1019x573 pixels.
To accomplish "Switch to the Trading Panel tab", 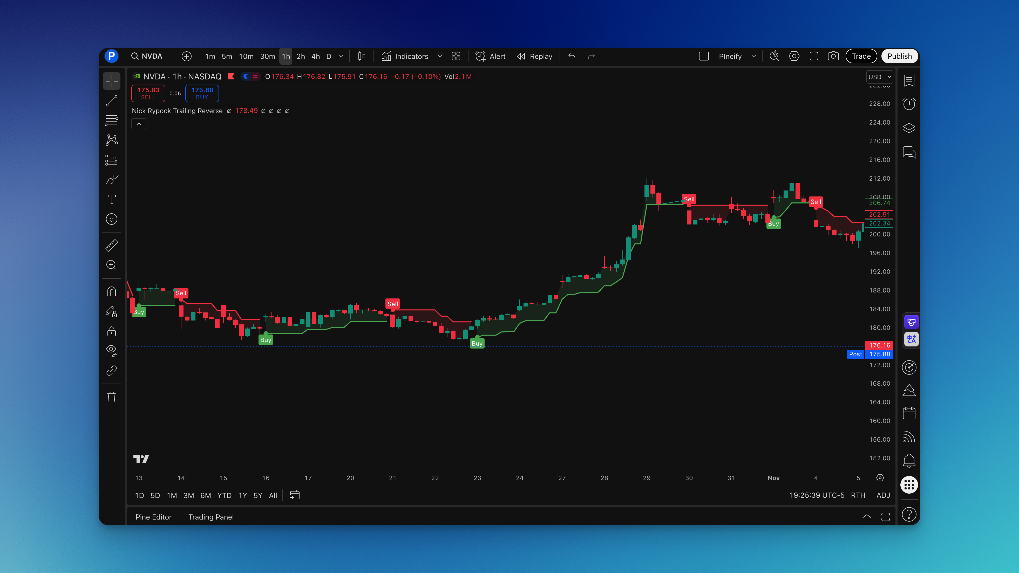I will pyautogui.click(x=211, y=517).
